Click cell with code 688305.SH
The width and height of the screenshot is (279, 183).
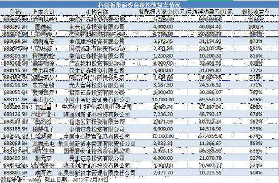pos(16,56)
